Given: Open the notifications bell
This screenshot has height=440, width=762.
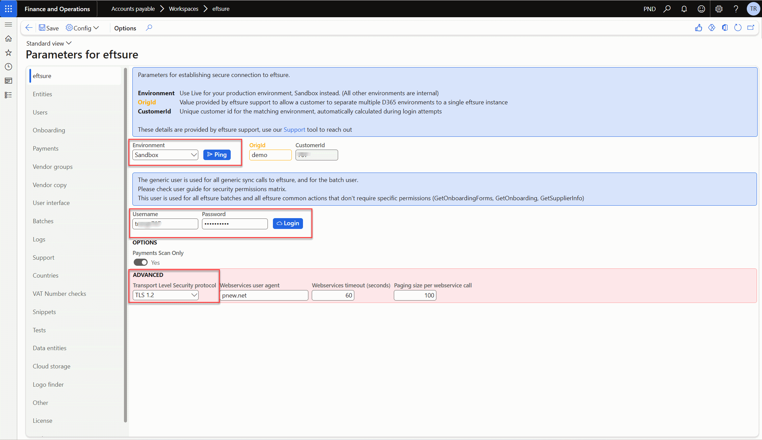Looking at the screenshot, I should click(x=684, y=9).
